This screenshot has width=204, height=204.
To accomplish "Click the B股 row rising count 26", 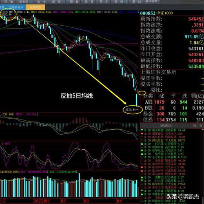I will tap(162, 108).
